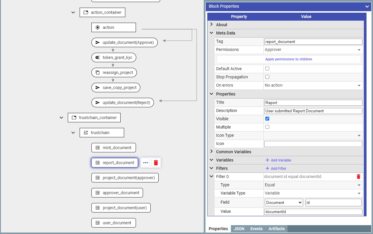Select the action block radio icon
The width and height of the screenshot is (373, 234).
[x=98, y=27]
